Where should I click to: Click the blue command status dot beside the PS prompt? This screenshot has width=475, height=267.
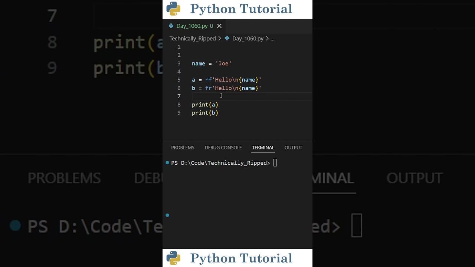(x=167, y=163)
